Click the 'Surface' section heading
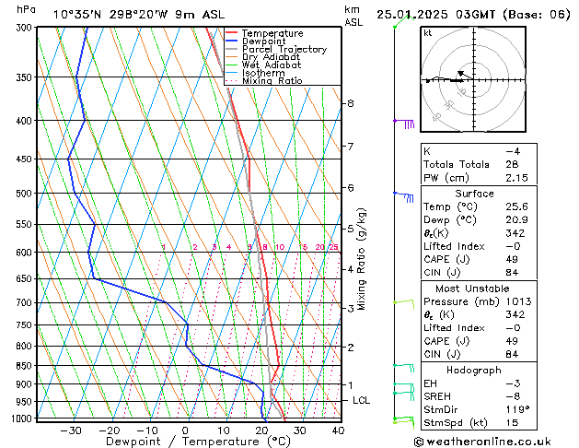The height and width of the screenshot is (448, 579). (474, 194)
